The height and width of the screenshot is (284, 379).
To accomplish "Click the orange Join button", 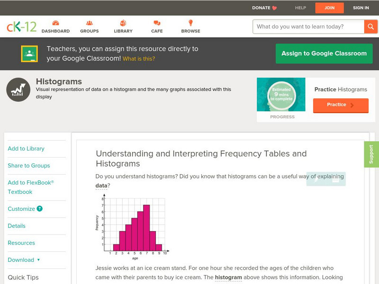I will coord(329,8).
